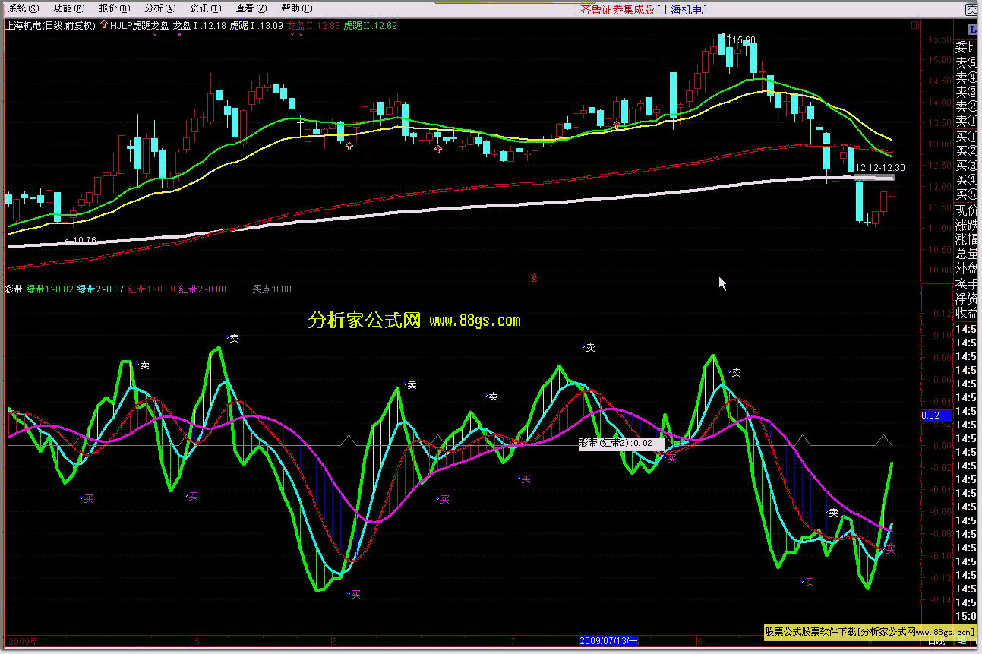Image resolution: width=982 pixels, height=654 pixels.
Task: Click the 买① row in quote panel
Action: [x=968, y=136]
